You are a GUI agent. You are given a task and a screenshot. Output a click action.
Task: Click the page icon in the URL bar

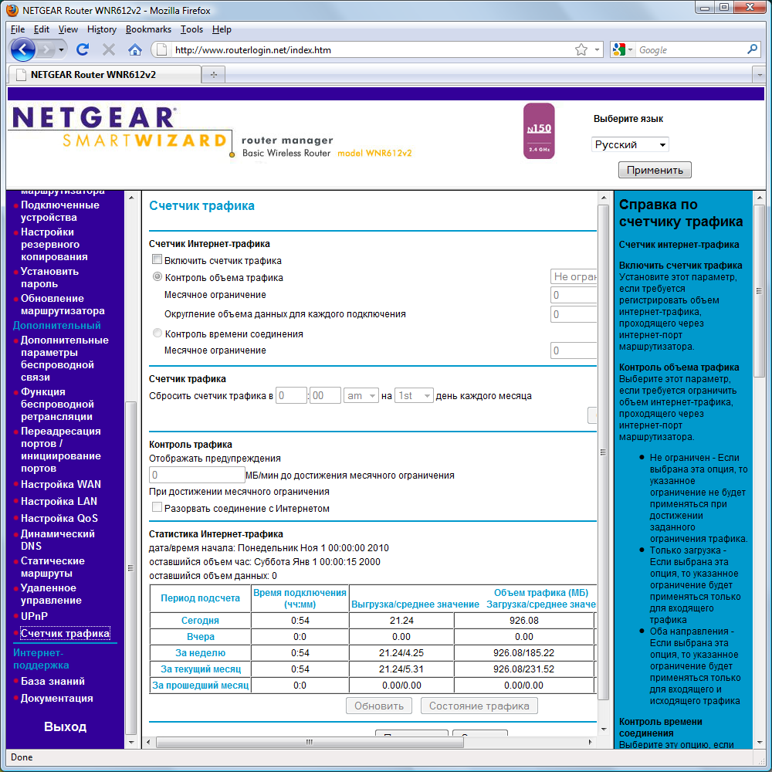click(161, 49)
